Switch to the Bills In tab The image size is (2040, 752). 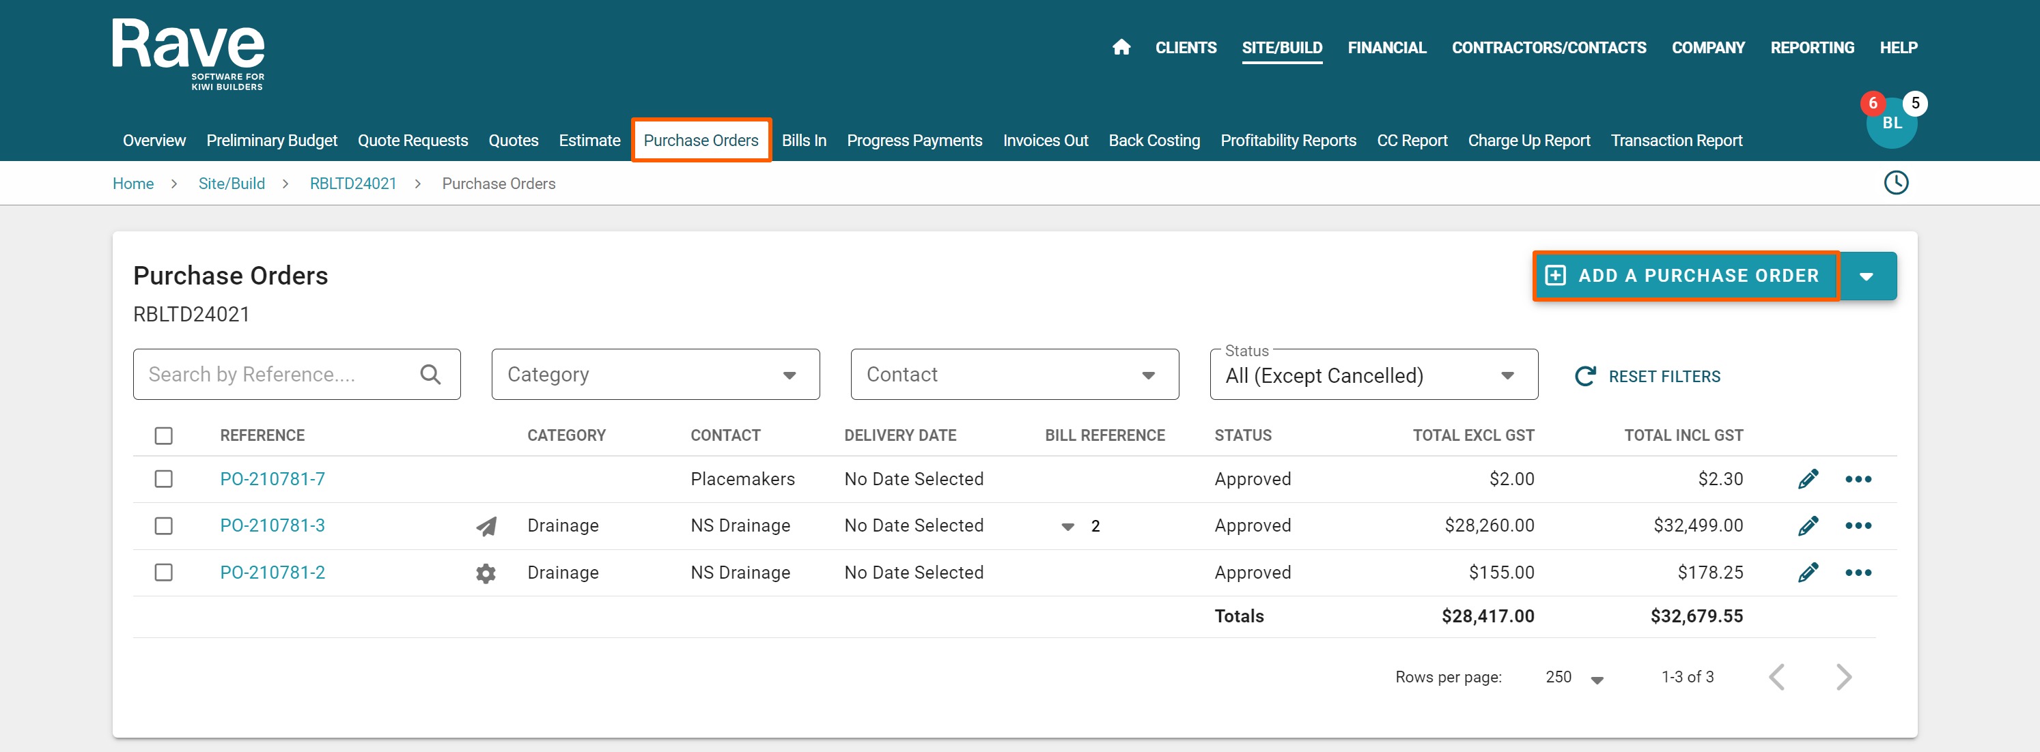pyautogui.click(x=803, y=140)
